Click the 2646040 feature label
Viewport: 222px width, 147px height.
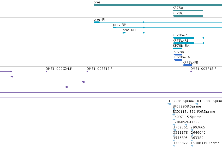(x=198, y=133)
